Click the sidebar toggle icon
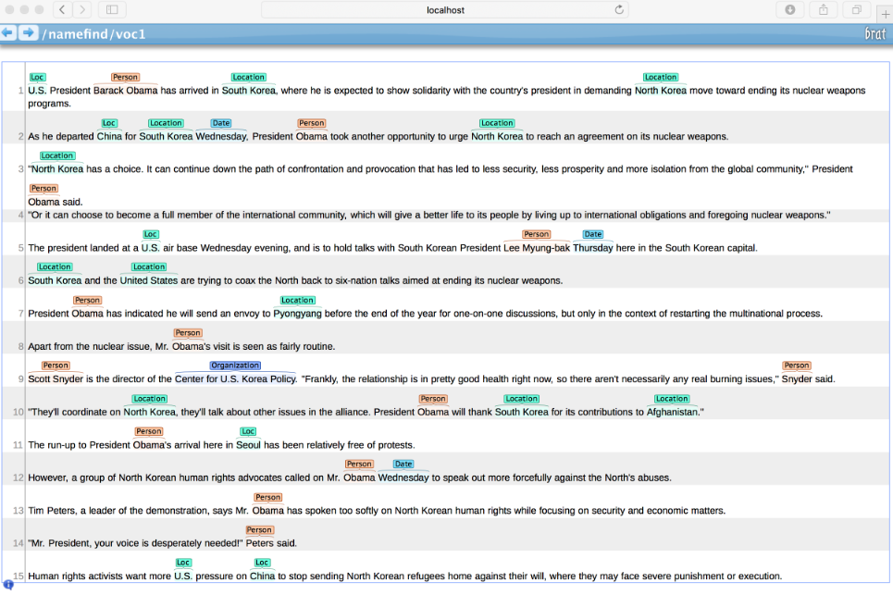The width and height of the screenshot is (893, 595). point(111,10)
